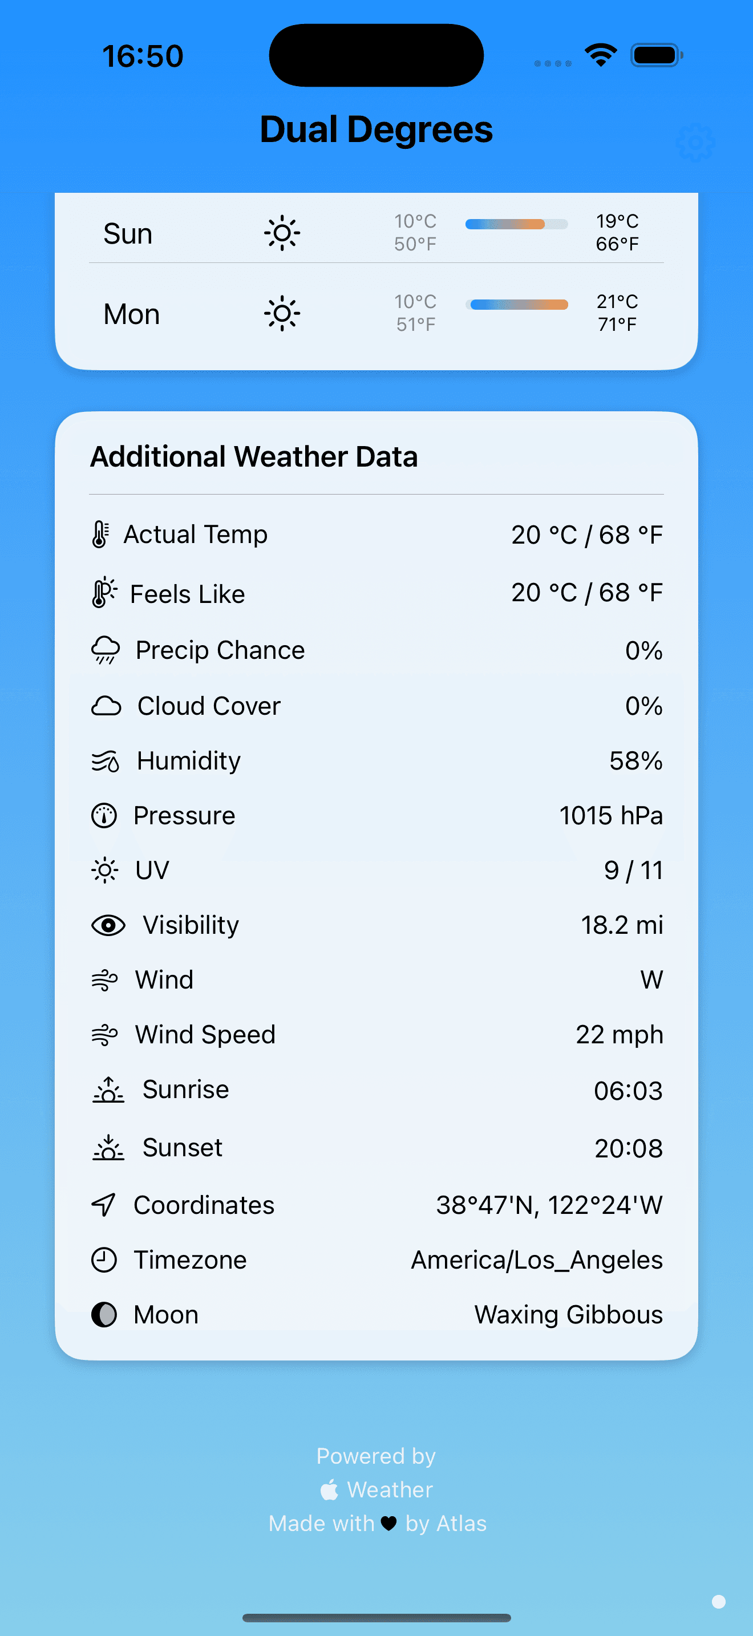Tap the Additional Weather Data heading
This screenshot has height=1636, width=753.
coord(254,457)
